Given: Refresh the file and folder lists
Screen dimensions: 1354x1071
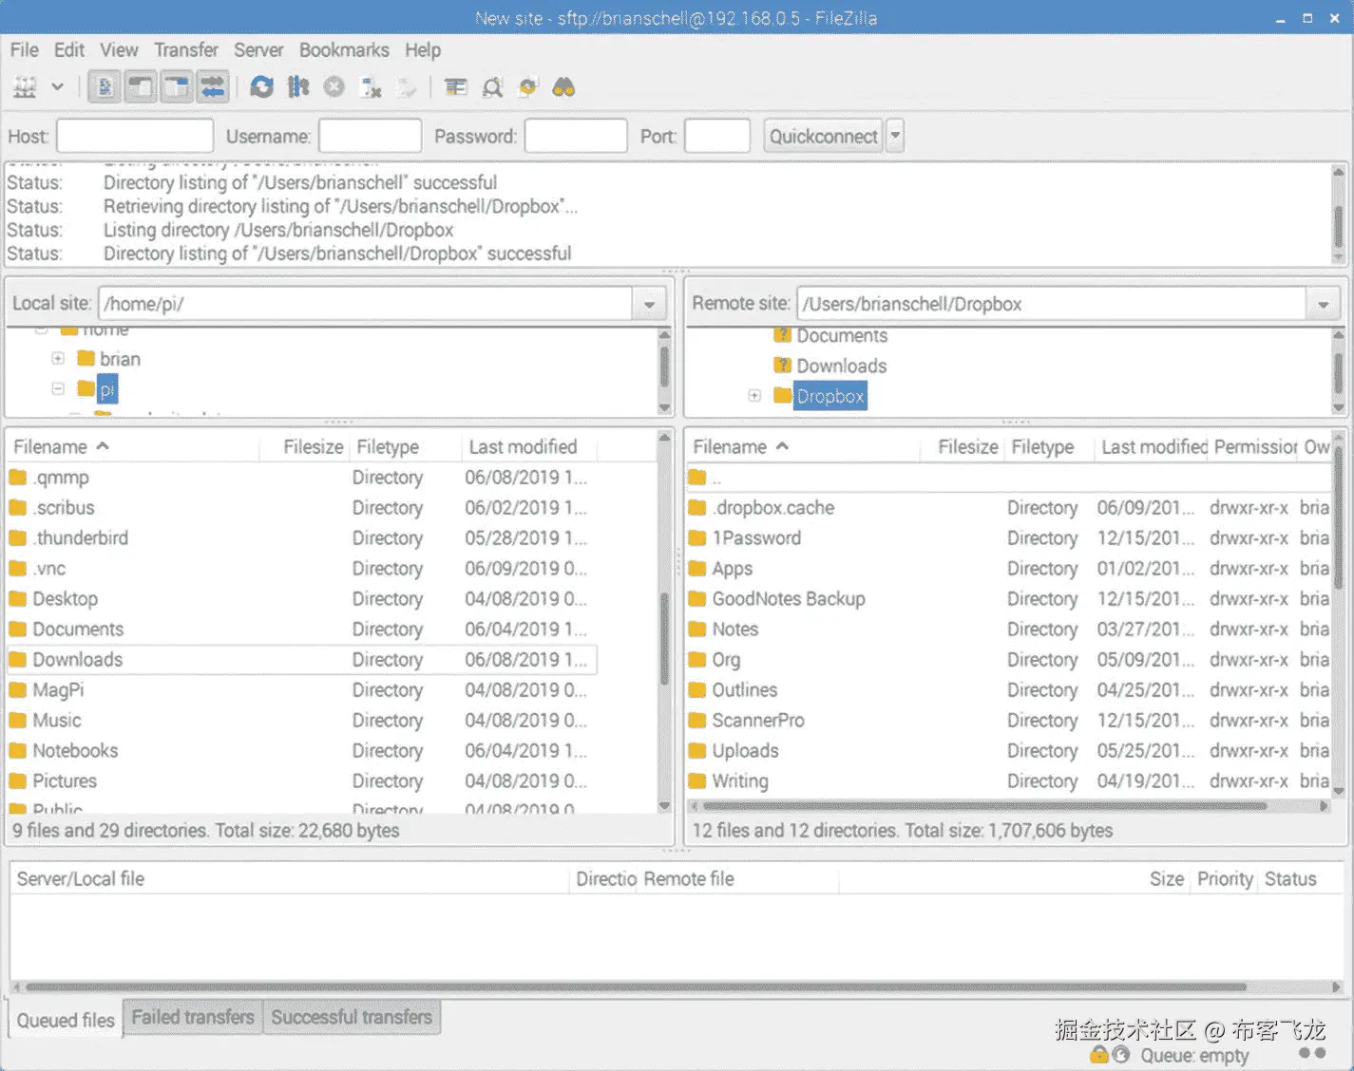Looking at the screenshot, I should point(261,87).
